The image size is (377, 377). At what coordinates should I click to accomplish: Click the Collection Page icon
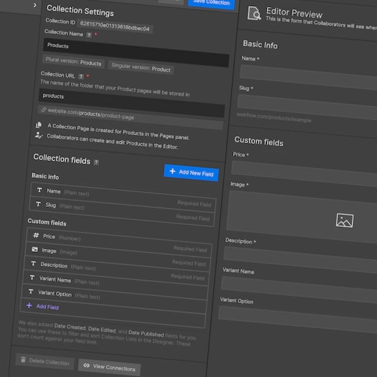pyautogui.click(x=39, y=125)
